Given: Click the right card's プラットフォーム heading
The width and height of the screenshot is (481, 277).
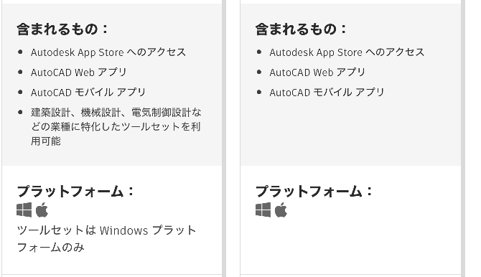Looking at the screenshot, I should pos(314,192).
